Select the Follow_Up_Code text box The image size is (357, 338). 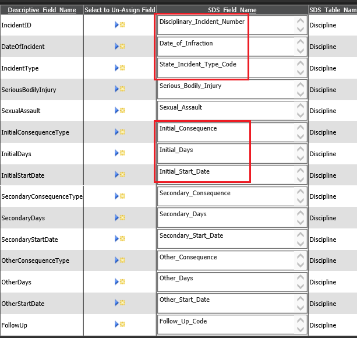(x=224, y=325)
